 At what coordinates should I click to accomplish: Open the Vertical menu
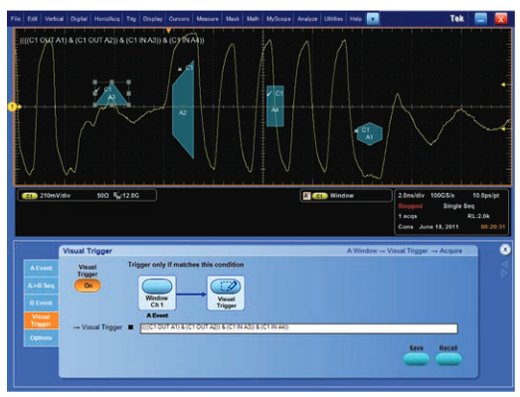(x=54, y=19)
